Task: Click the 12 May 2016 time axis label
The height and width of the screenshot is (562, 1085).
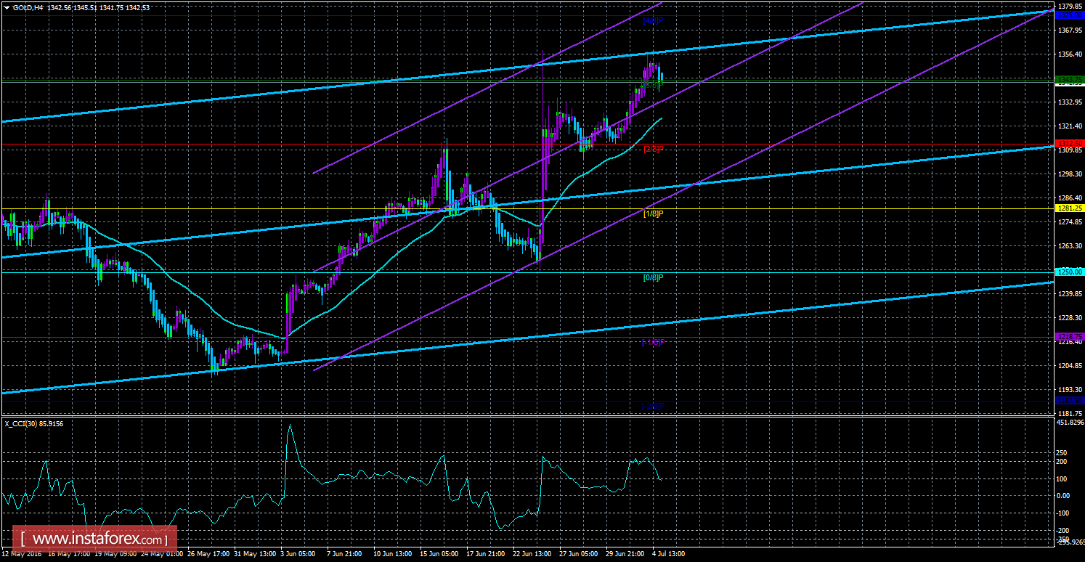Action: 20,554
